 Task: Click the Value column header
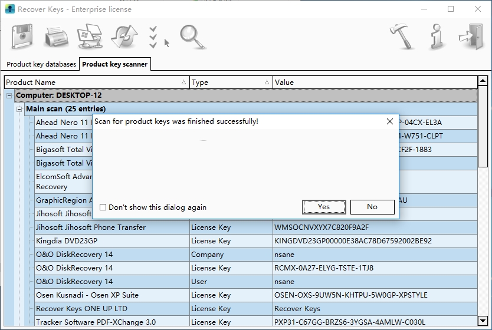[x=375, y=82]
